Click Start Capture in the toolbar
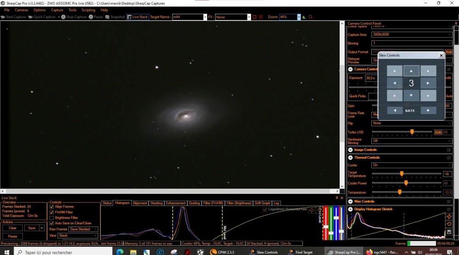The height and width of the screenshot is (255, 459). coord(13,17)
